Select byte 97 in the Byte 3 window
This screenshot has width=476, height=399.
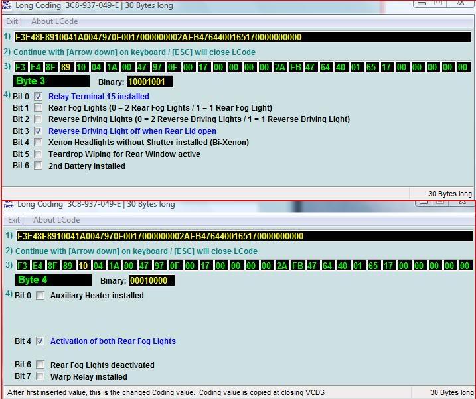point(157,67)
